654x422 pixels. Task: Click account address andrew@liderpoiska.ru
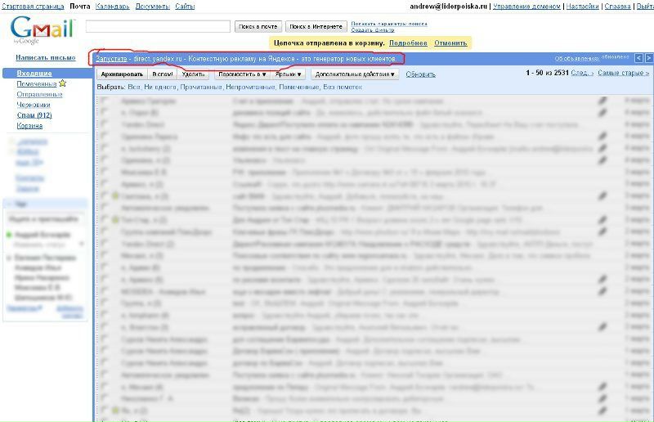click(x=448, y=7)
